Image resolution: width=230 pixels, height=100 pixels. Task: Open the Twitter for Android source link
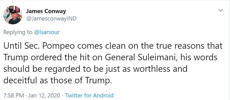pyautogui.click(x=89, y=96)
